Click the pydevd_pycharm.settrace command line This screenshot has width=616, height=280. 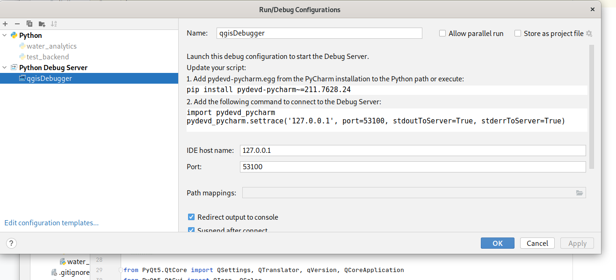(x=376, y=121)
